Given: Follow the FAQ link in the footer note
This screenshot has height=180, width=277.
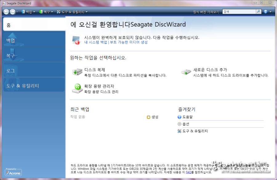Looking at the screenshot, I should click(x=188, y=172).
